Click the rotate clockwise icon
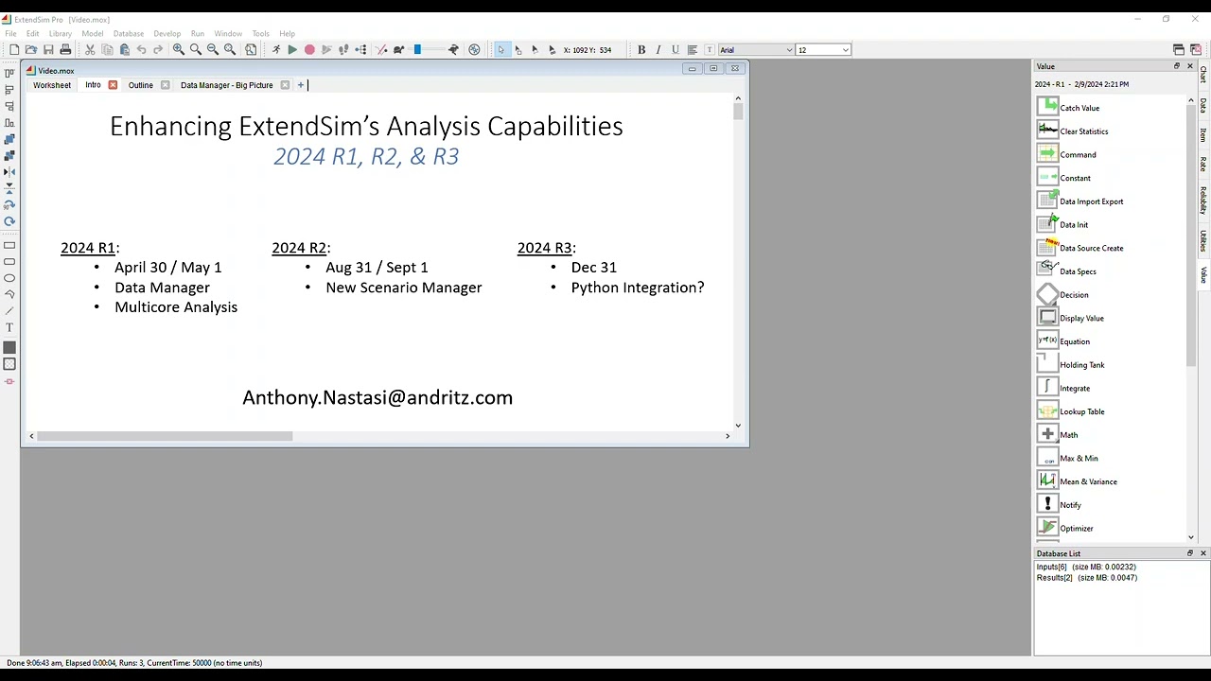Viewport: 1211px width, 681px height. 9,221
